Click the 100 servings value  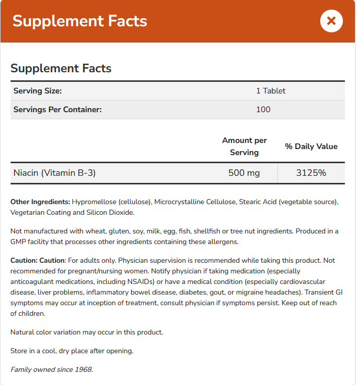(263, 110)
